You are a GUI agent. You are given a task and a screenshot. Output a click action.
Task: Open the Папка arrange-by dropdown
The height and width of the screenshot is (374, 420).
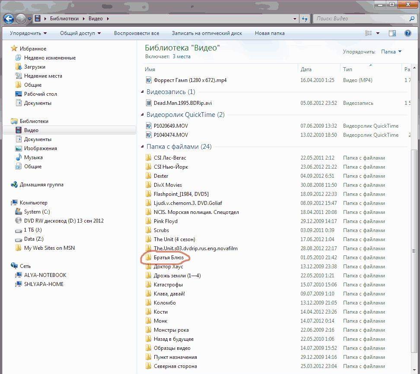[x=391, y=52]
